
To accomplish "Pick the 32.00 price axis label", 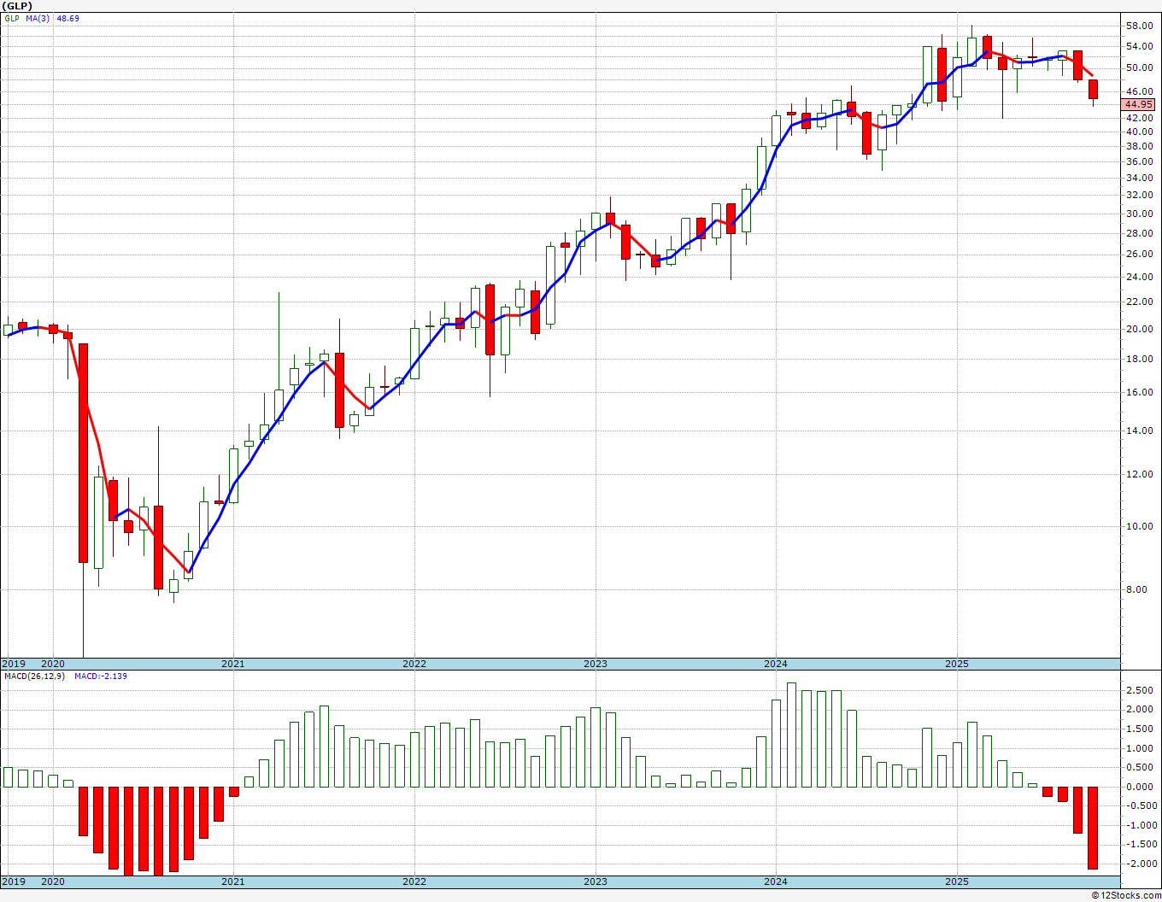I will pyautogui.click(x=1140, y=195).
